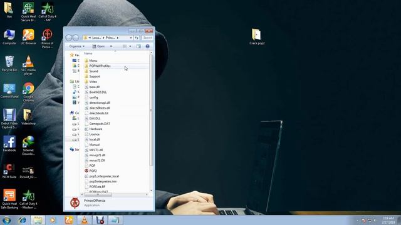Expand the address bar history dropdown
Image resolution: width=401 pixels, height=225 pixels.
tap(131, 37)
